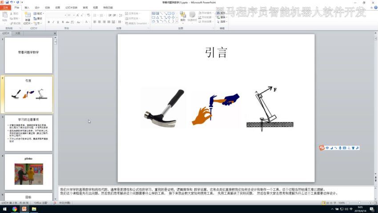Switch to the Outline pane tab
The image size is (378, 213).
[x=18, y=33]
